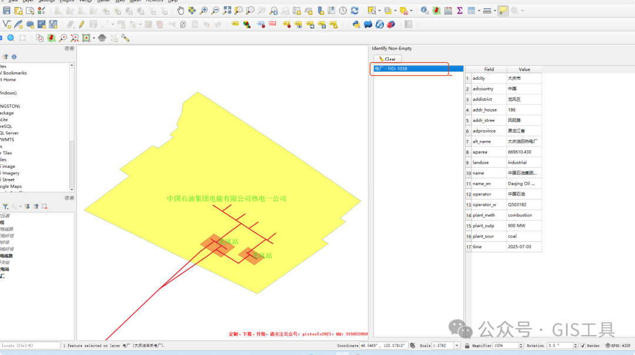Open the Layer menu
Viewport: 635px width, 355px height.
point(28,1)
